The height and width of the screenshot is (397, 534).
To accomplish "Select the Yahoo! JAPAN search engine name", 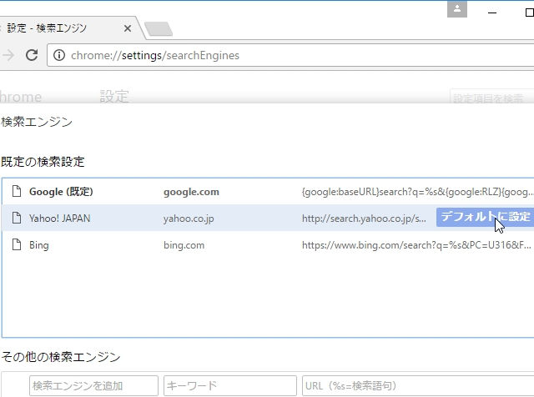I will click(59, 219).
